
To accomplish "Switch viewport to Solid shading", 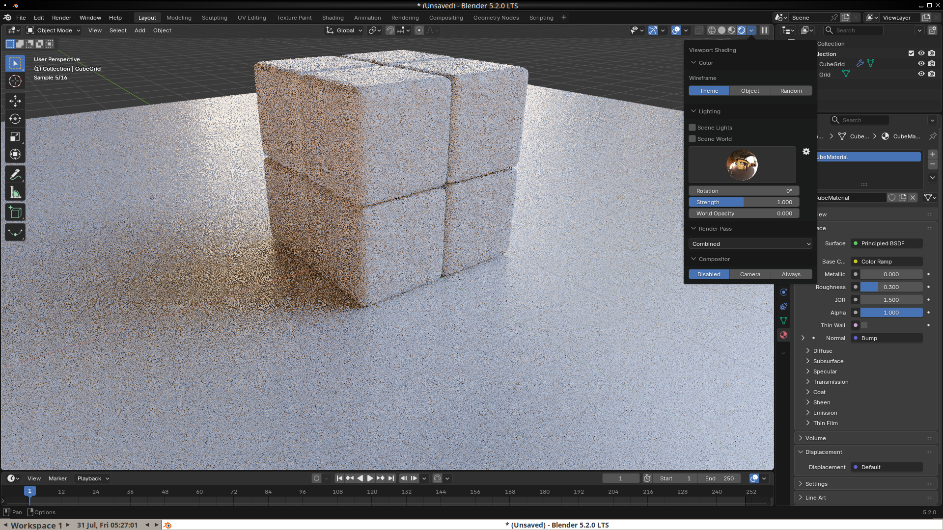I will pyautogui.click(x=721, y=30).
